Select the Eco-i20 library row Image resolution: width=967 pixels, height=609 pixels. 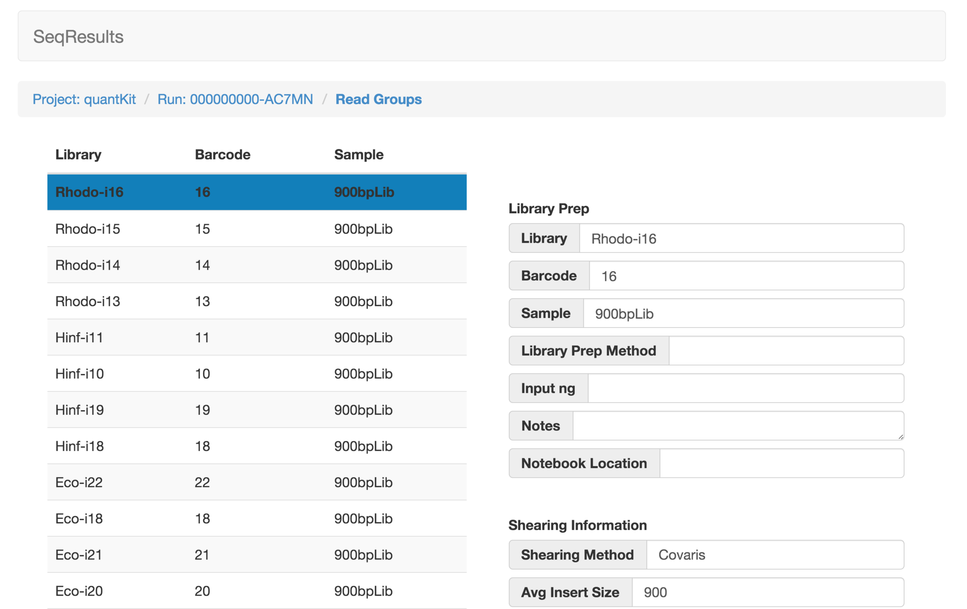(256, 591)
